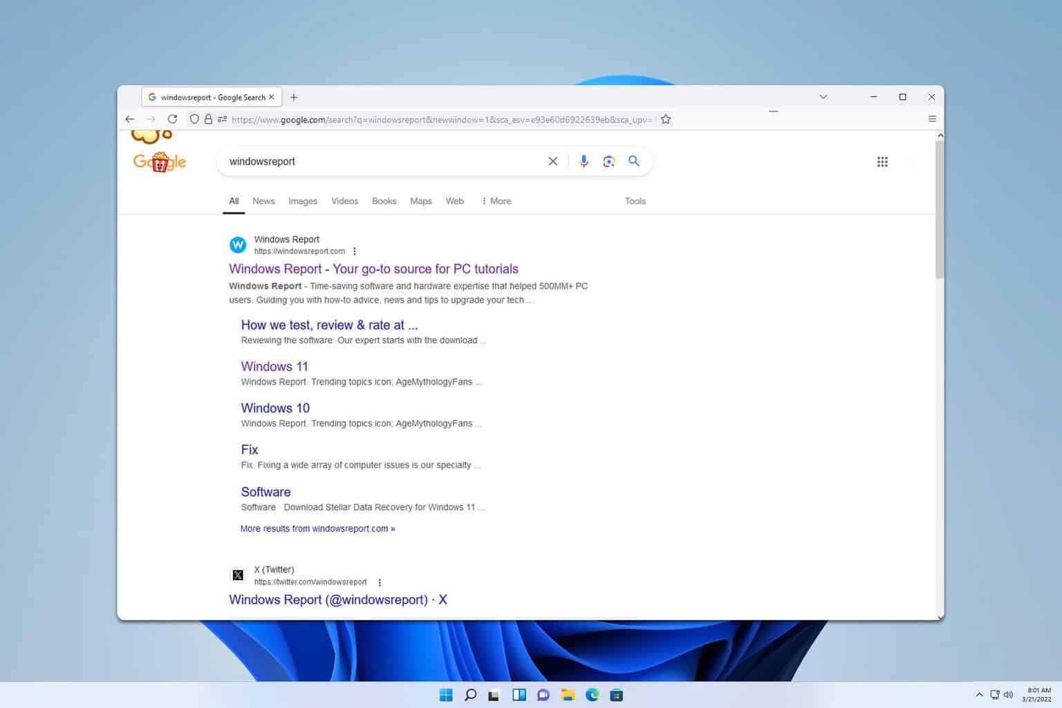Open options dots beside twitter.com URL
The width and height of the screenshot is (1062, 708).
pyautogui.click(x=380, y=582)
